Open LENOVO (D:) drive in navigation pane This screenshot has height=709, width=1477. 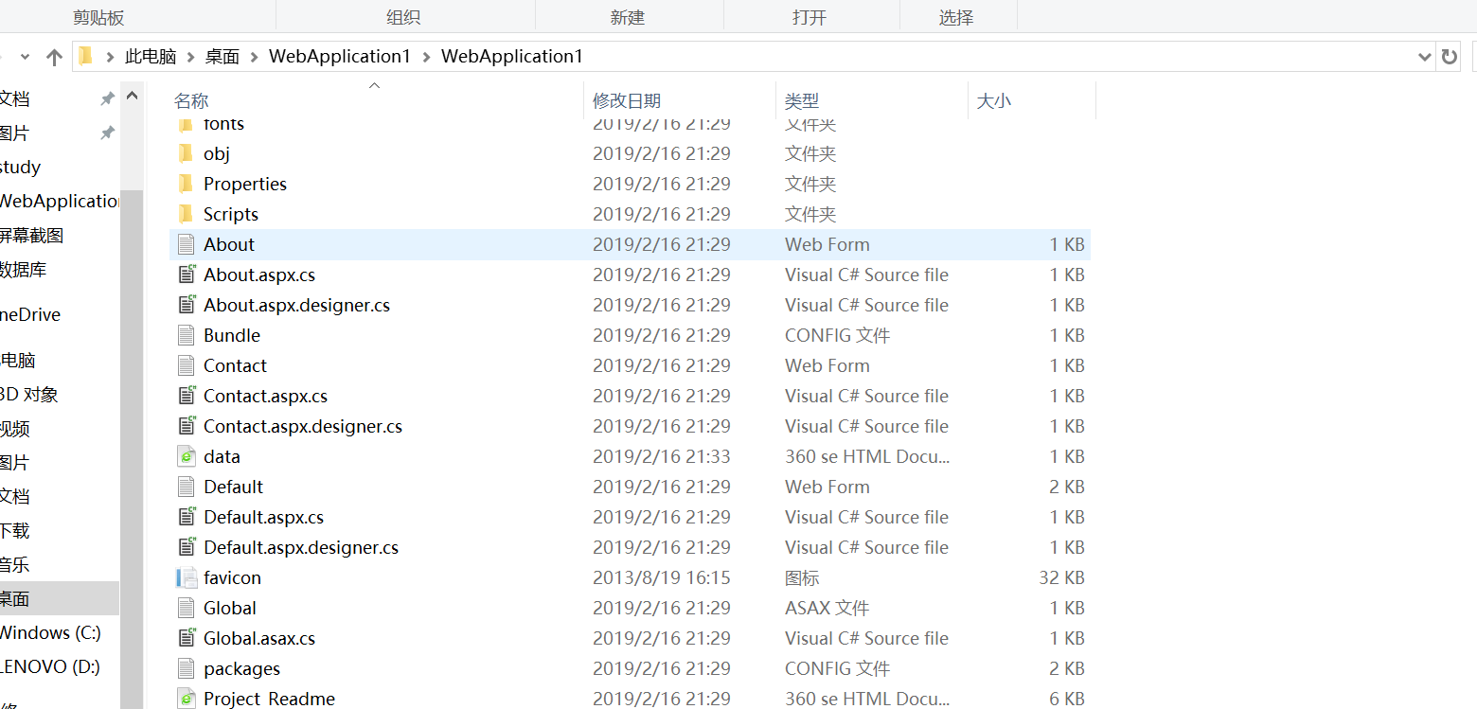point(50,667)
